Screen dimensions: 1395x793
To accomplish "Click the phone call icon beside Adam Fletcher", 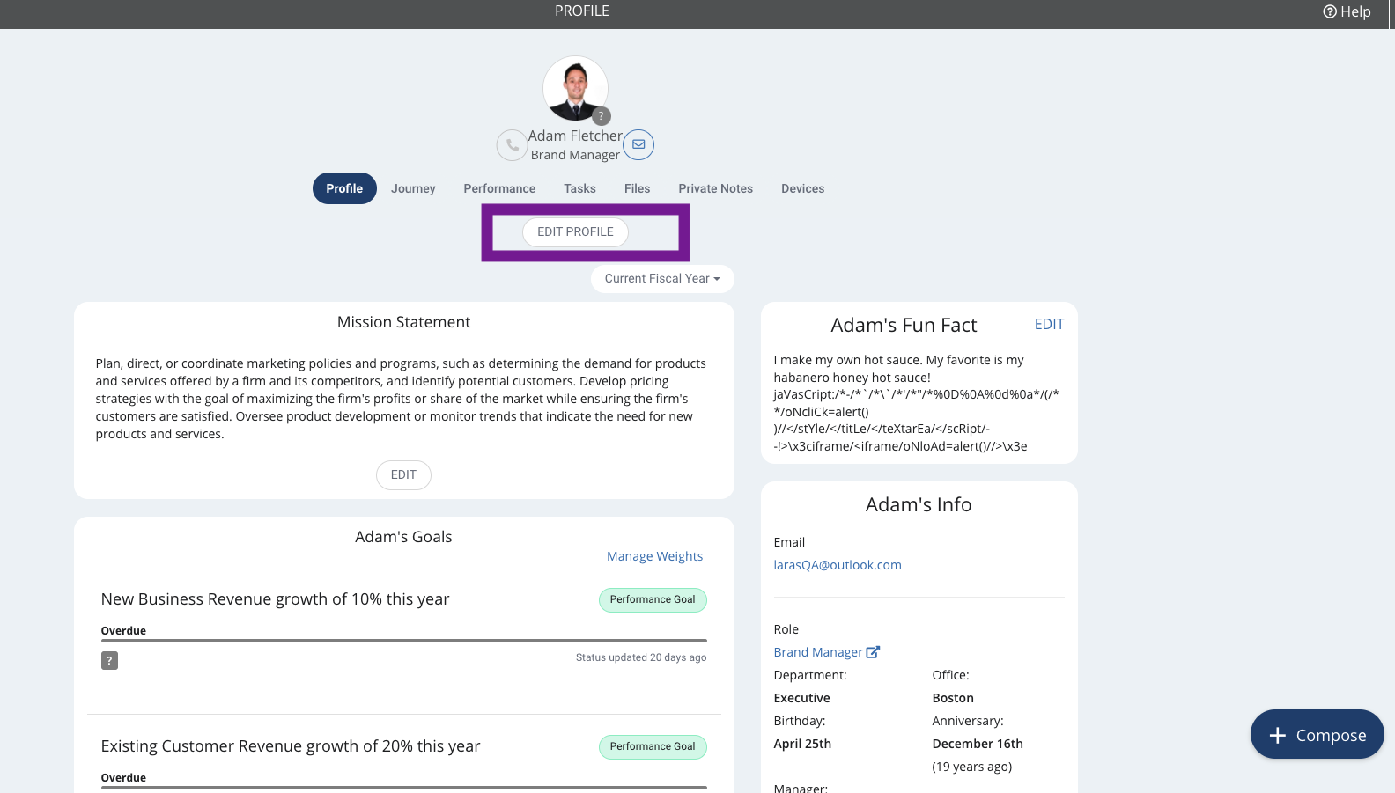I will [512, 145].
